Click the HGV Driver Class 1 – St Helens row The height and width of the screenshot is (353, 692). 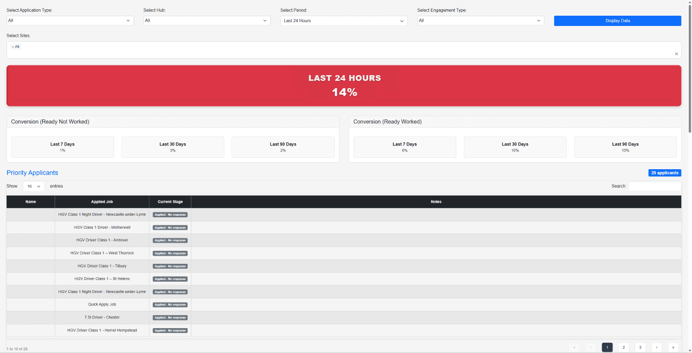(344, 279)
